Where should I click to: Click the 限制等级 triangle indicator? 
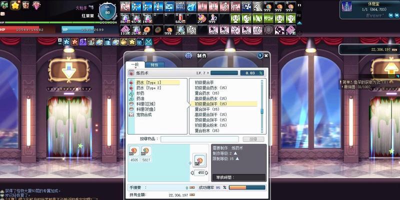[237, 158]
